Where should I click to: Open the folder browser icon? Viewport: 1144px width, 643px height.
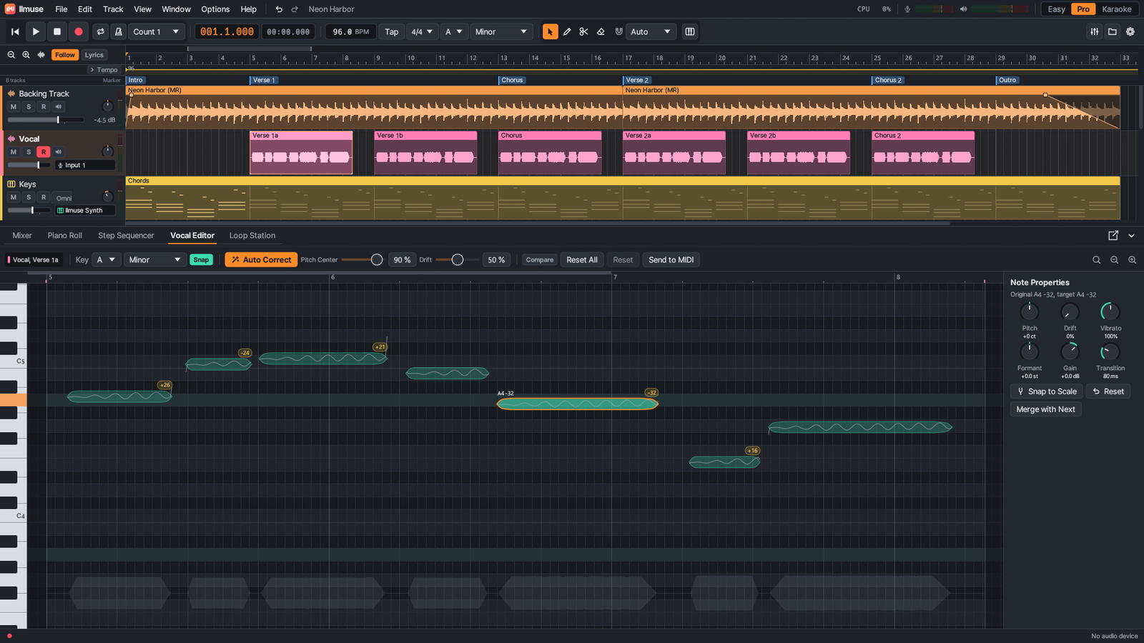tap(1113, 31)
